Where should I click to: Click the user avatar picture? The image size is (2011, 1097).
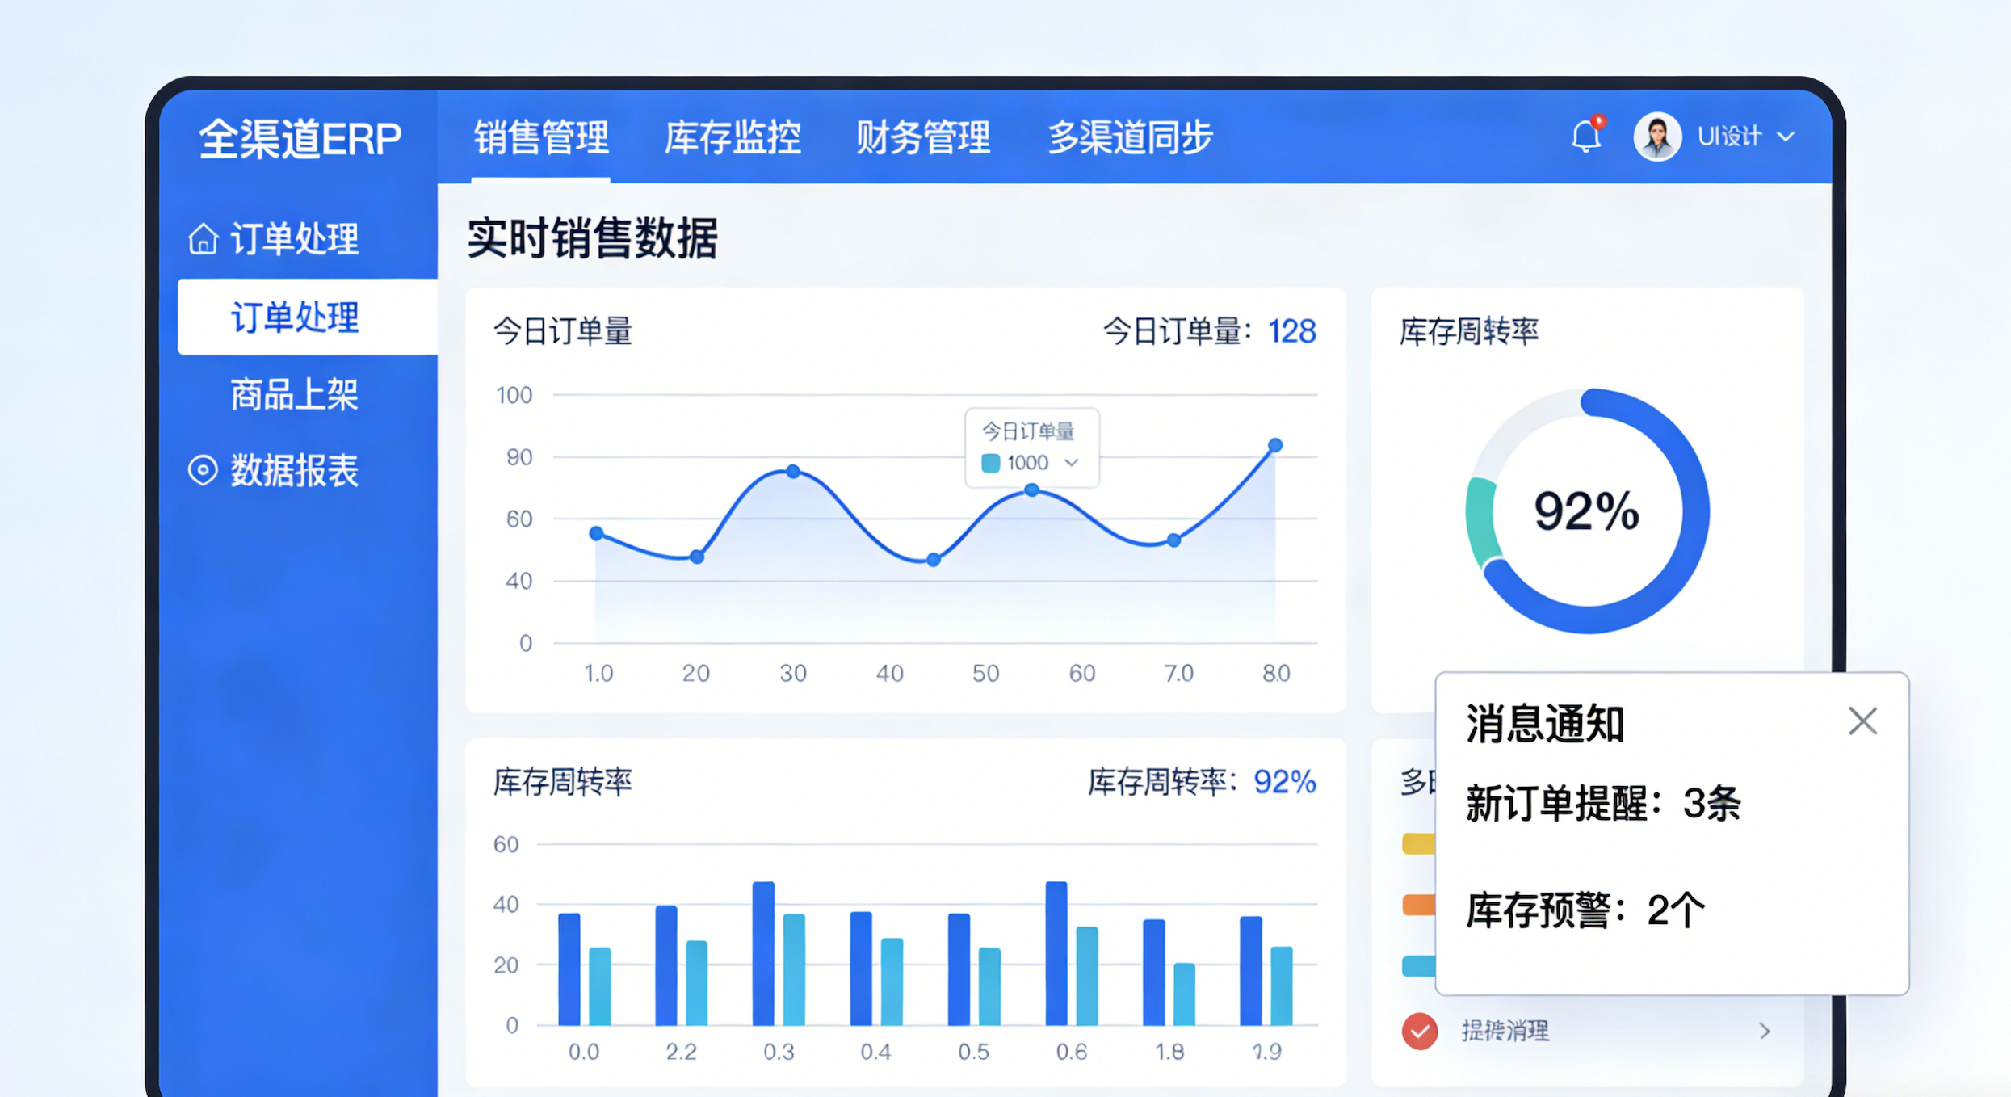pyautogui.click(x=1656, y=137)
